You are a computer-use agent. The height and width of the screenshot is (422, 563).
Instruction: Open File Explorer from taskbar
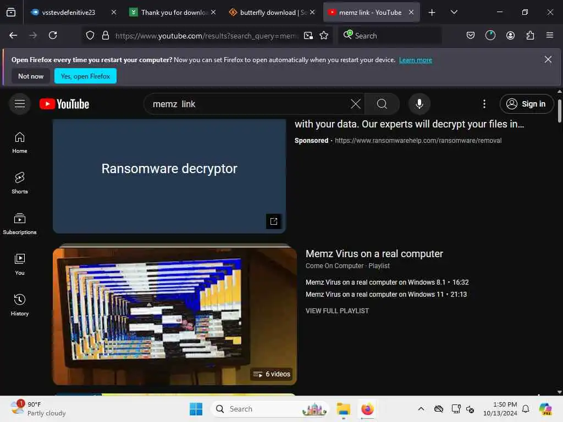(x=343, y=409)
